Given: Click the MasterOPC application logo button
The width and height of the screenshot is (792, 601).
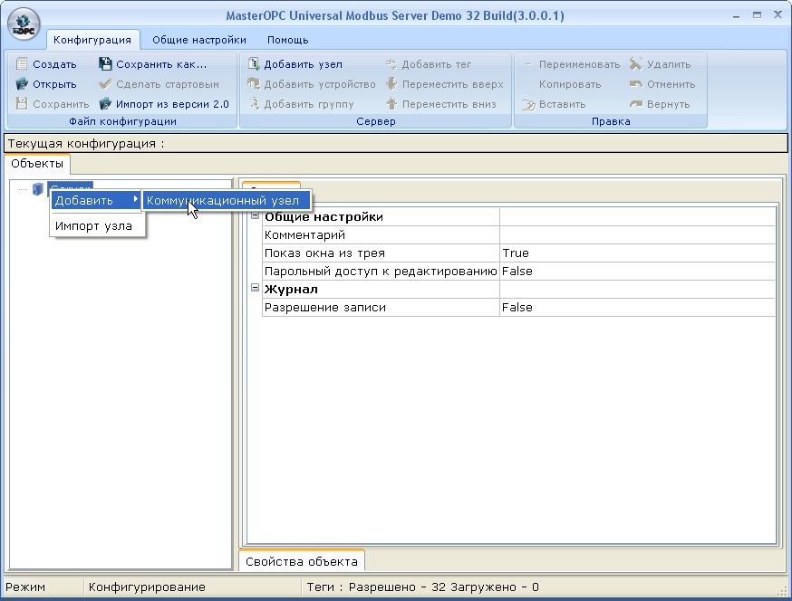Looking at the screenshot, I should coord(23,24).
